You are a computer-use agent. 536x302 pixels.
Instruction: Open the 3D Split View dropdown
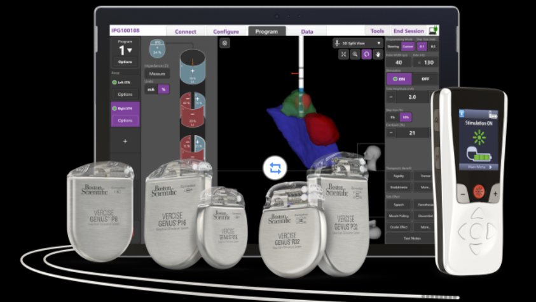click(x=357, y=43)
